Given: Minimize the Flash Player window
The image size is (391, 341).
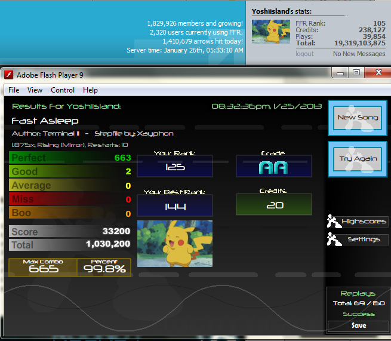Looking at the screenshot, I should click(x=340, y=73).
